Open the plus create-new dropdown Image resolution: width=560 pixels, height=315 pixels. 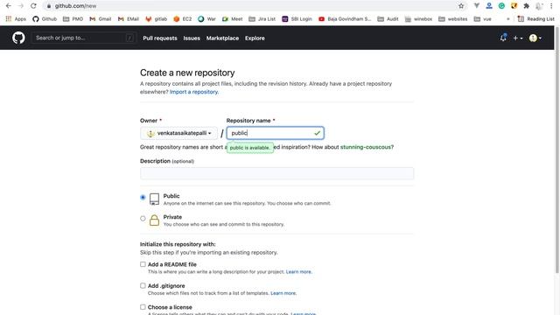(517, 38)
